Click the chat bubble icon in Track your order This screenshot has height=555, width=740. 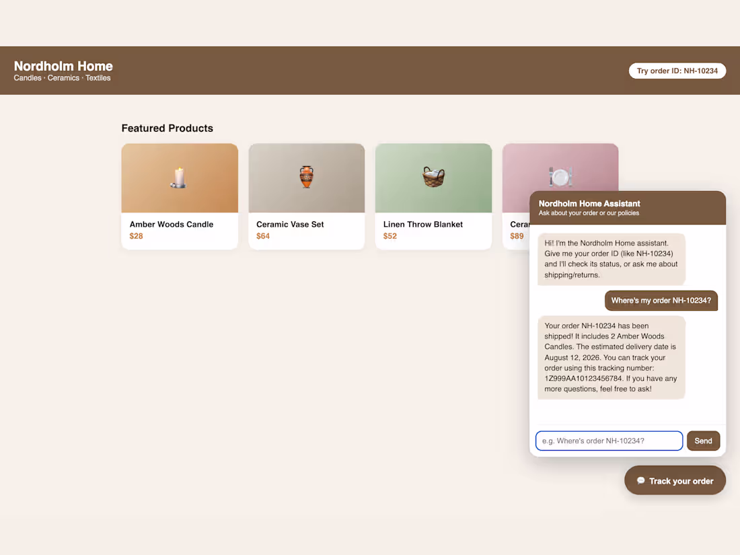640,480
